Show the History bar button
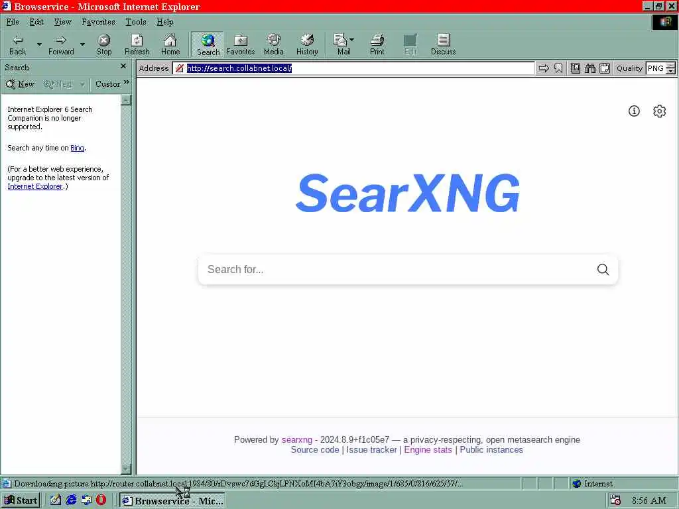679x509 pixels. click(307, 45)
